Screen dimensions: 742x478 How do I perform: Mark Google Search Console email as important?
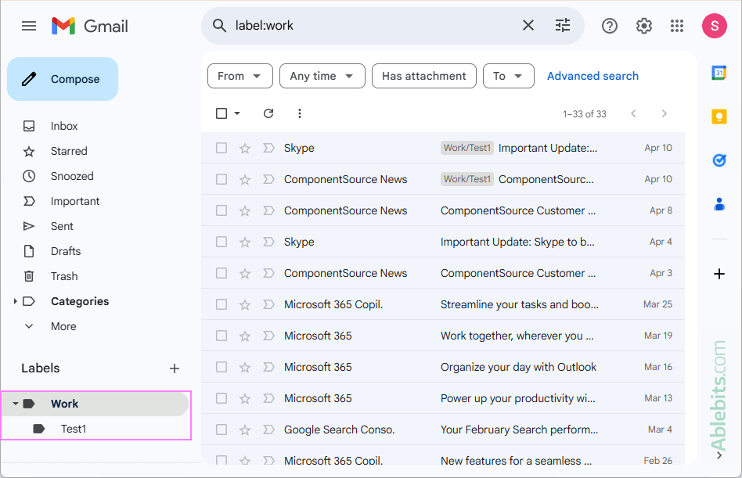point(268,429)
